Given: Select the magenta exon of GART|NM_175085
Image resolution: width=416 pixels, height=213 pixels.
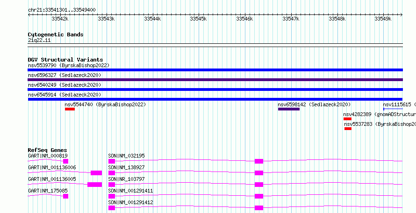Looking at the screenshot, I should 66,196.
